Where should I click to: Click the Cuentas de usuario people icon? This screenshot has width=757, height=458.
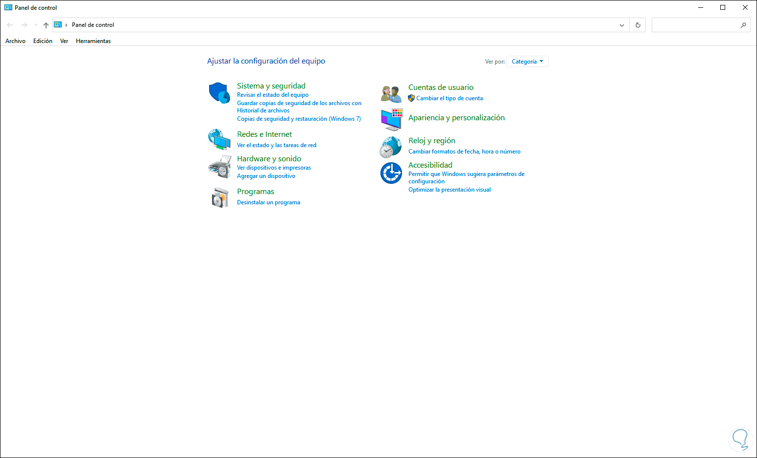(x=391, y=93)
